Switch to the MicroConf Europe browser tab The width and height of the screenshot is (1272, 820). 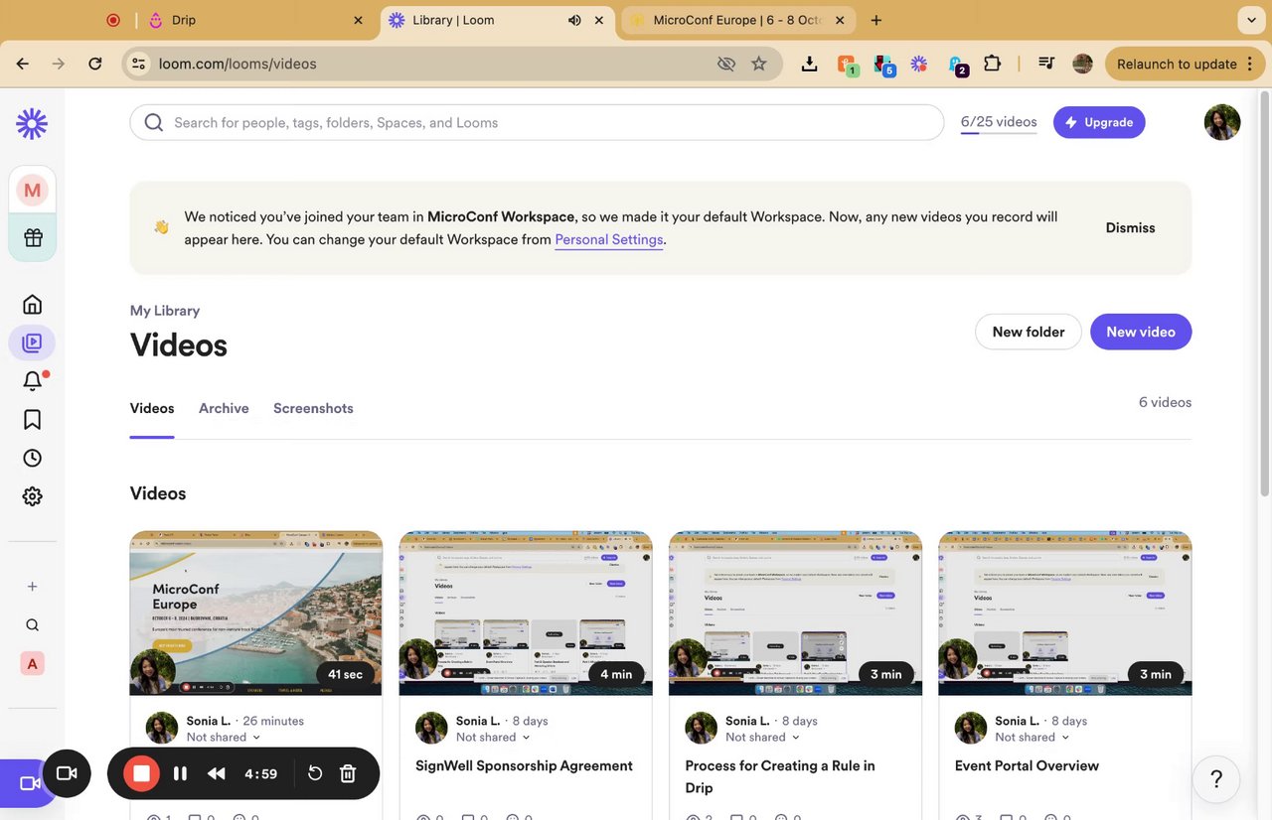[x=738, y=20]
